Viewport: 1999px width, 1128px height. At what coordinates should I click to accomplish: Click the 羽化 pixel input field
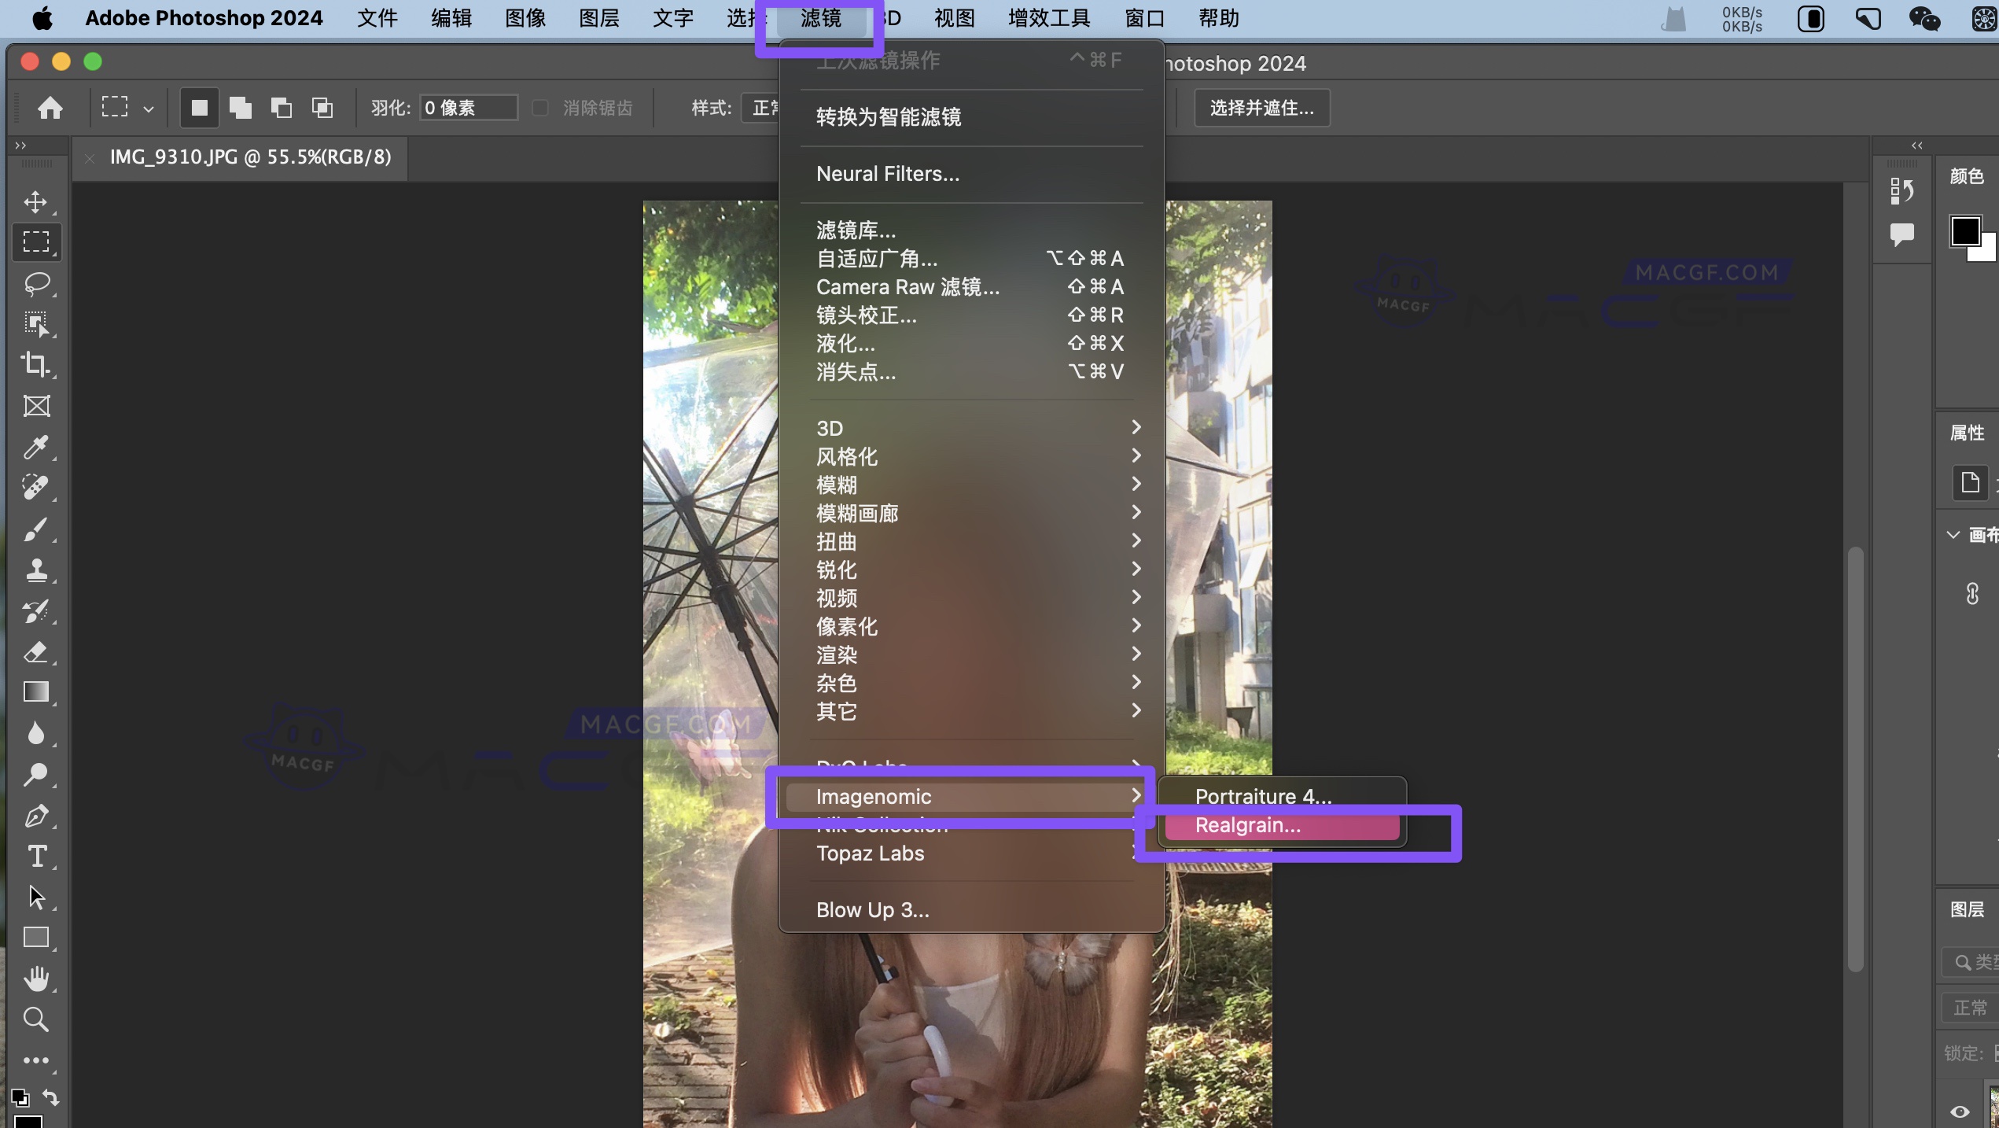(468, 108)
